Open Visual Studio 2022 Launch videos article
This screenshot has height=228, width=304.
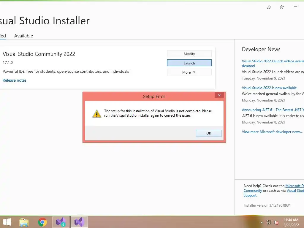(273, 64)
